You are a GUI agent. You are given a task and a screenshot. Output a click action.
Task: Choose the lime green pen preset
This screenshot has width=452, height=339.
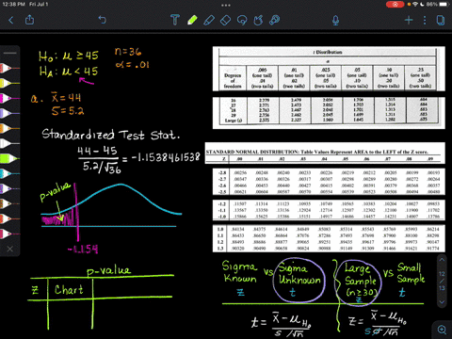(8, 158)
